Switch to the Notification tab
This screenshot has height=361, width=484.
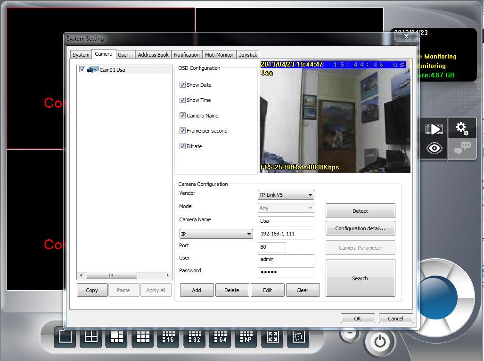point(187,55)
